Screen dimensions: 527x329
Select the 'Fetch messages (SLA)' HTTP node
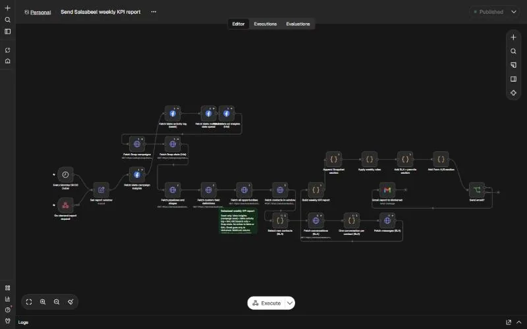(x=387, y=220)
